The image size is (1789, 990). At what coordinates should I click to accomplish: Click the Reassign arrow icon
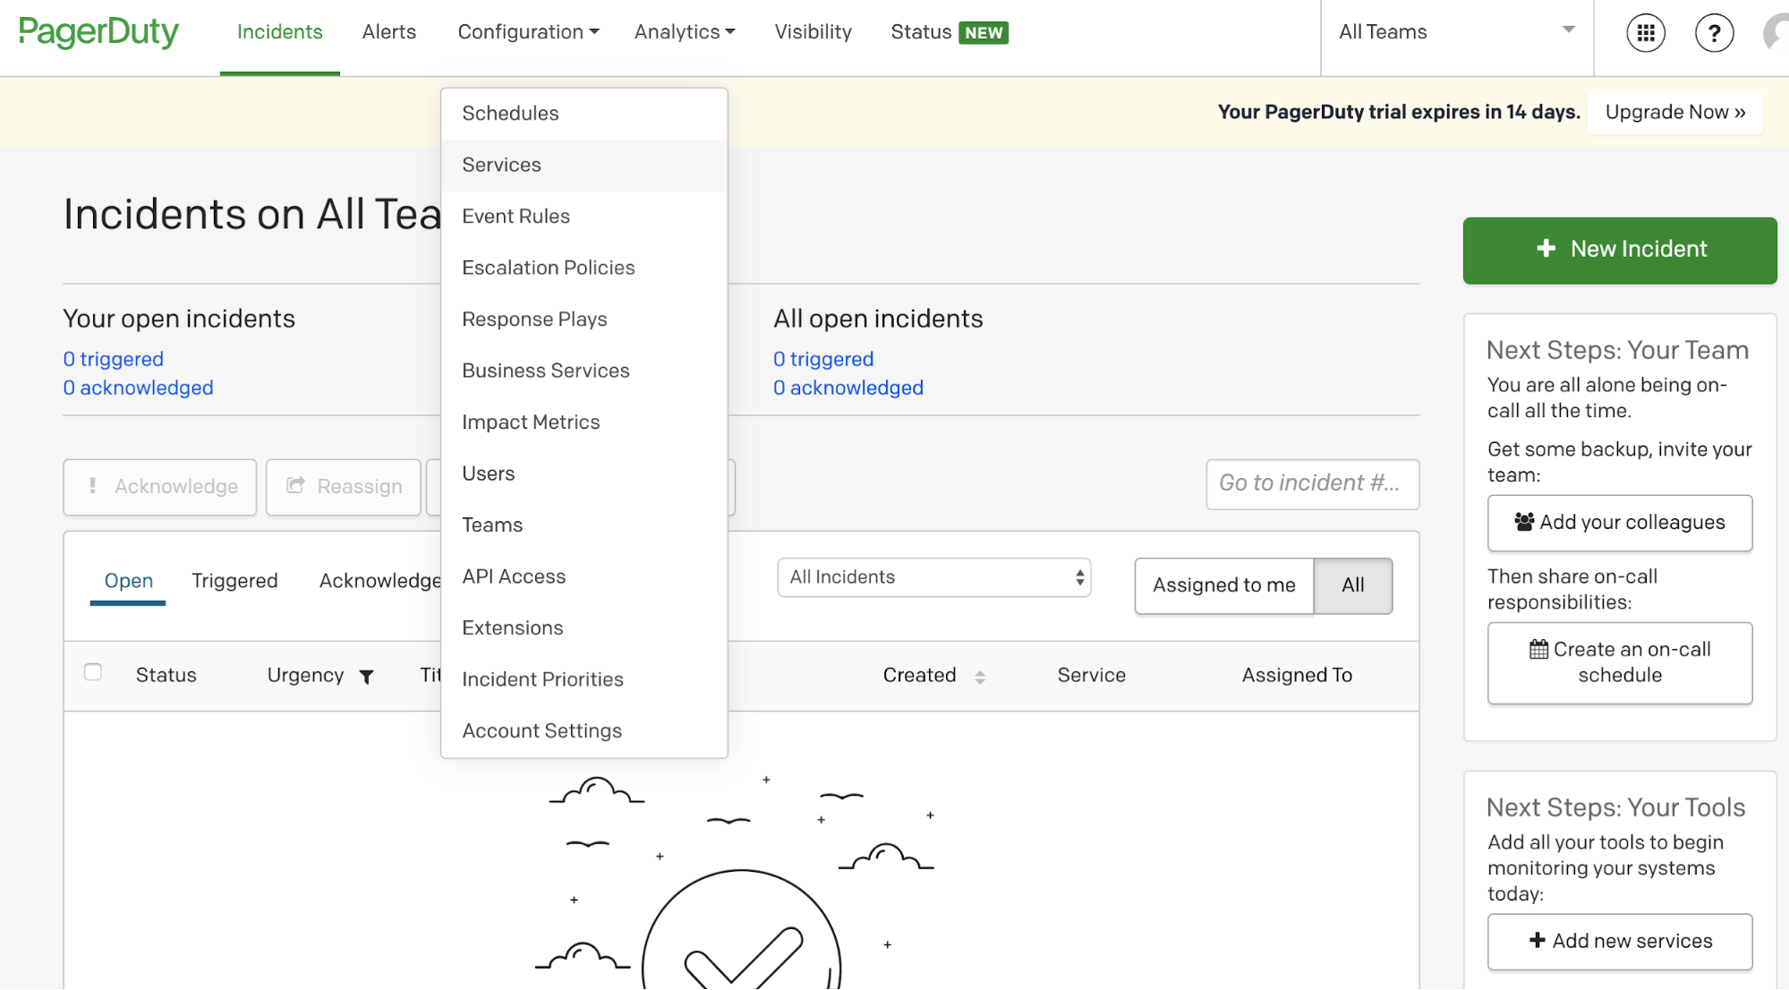point(296,485)
